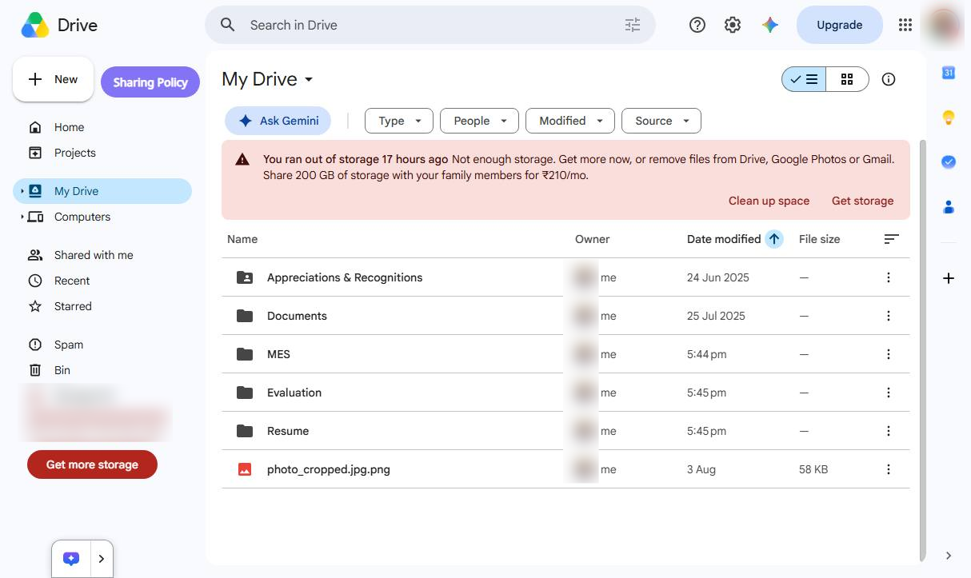More actions for photo_cropped.jpg.png
Image resolution: width=971 pixels, height=578 pixels.
[888, 469]
